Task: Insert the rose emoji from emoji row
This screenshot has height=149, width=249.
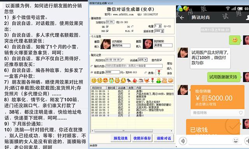Action: (x=153, y=81)
